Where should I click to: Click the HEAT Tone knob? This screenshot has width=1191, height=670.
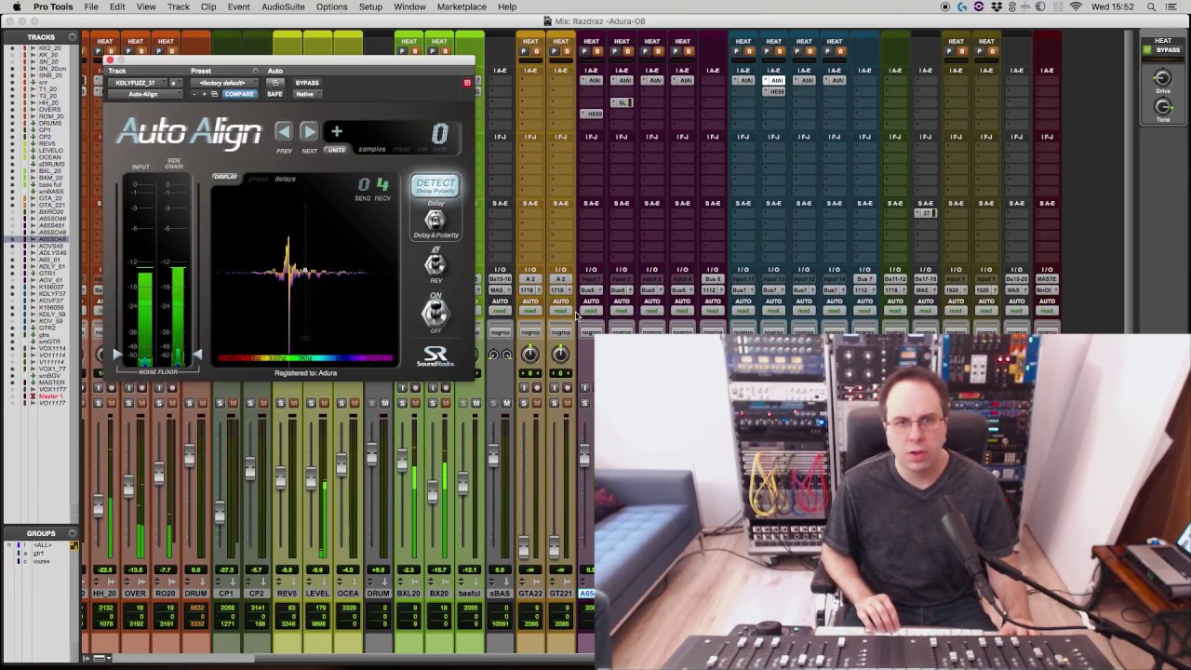(x=1163, y=107)
